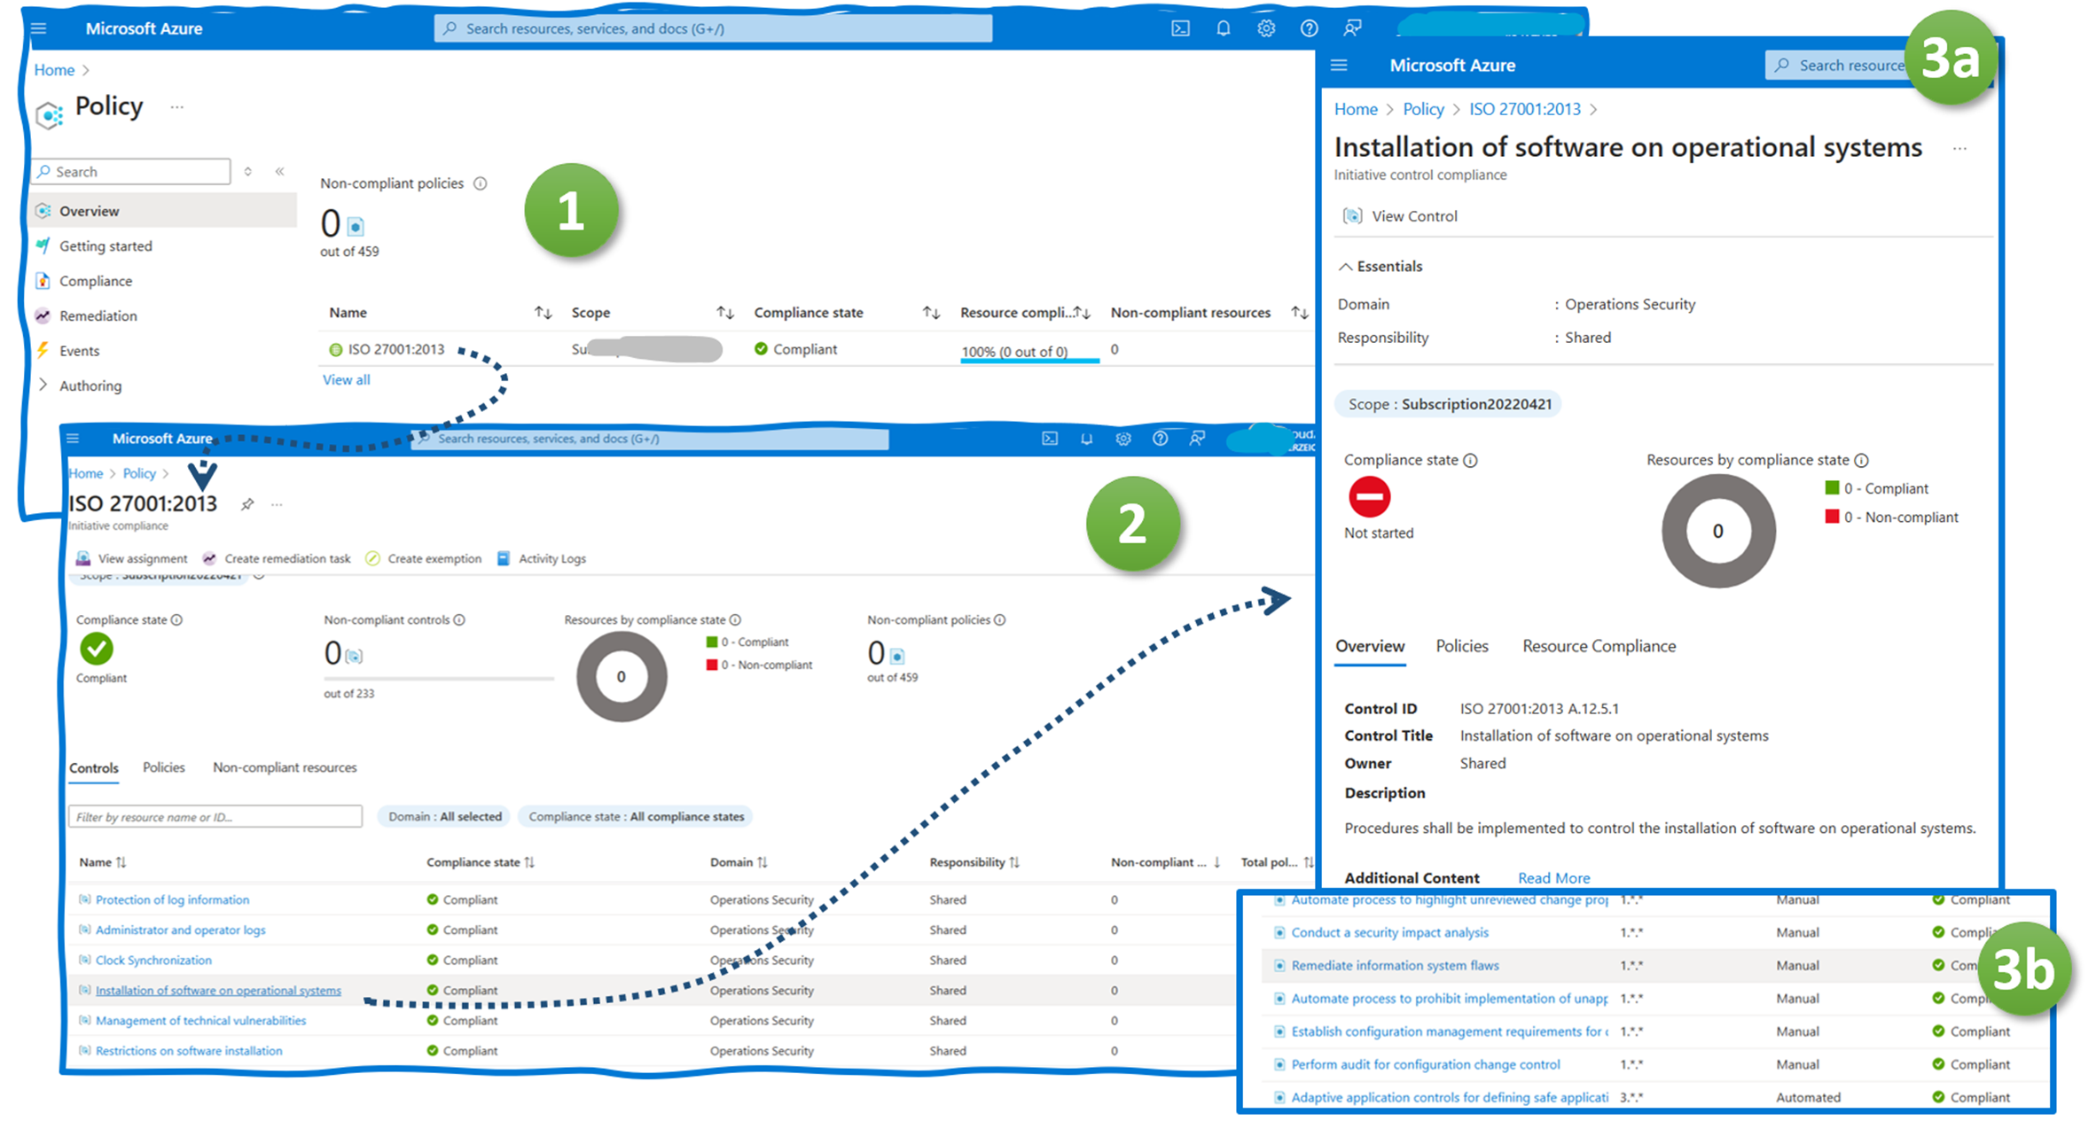Select View Control on the initiative control page

click(x=1412, y=215)
